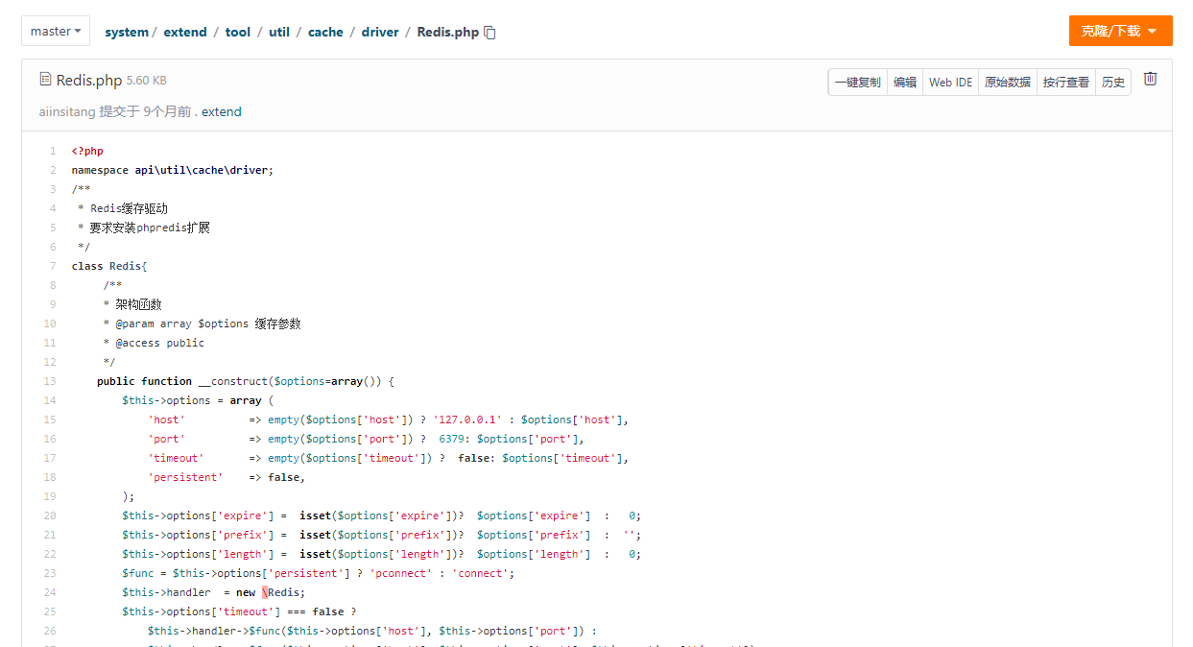The height and width of the screenshot is (647, 1193).
Task: Click the '__construct' function name
Action: point(233,381)
